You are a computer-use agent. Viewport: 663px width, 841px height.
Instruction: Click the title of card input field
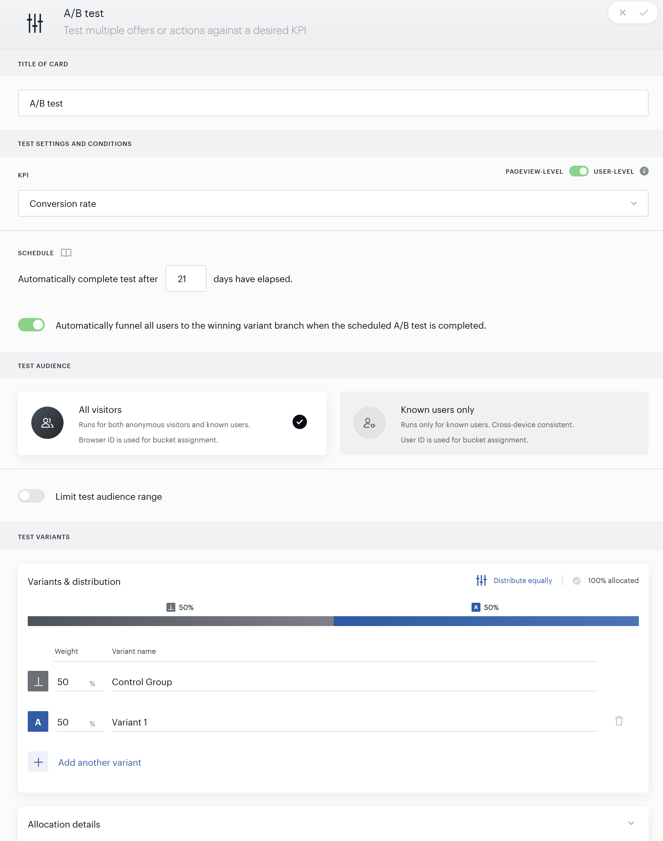[333, 103]
